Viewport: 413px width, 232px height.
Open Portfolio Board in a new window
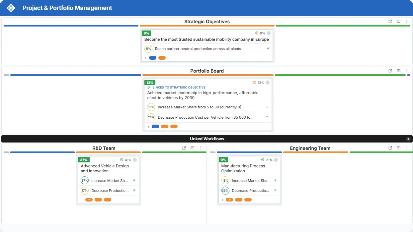point(390,71)
